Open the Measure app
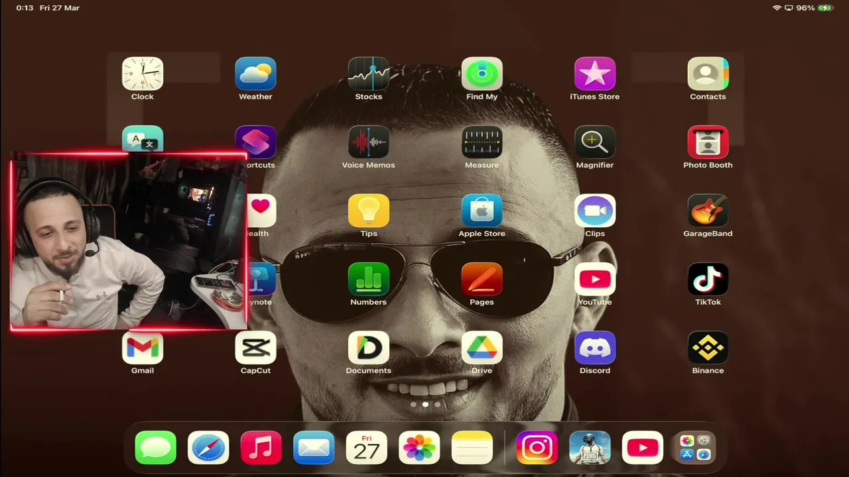 (x=482, y=142)
